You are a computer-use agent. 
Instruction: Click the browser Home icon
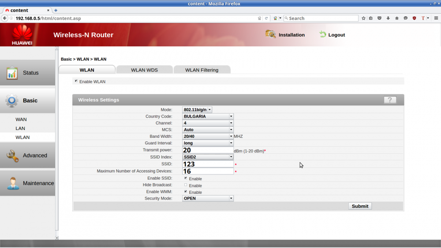click(x=397, y=19)
